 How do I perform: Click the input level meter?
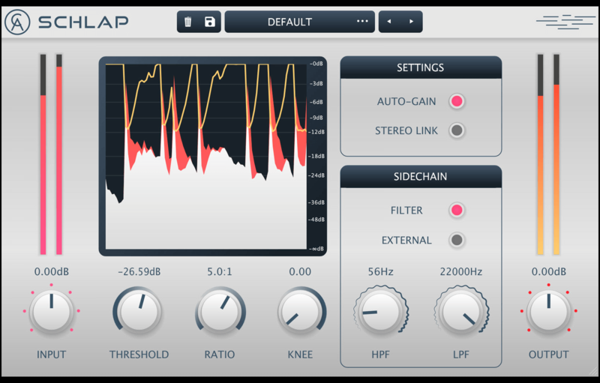tap(51, 154)
